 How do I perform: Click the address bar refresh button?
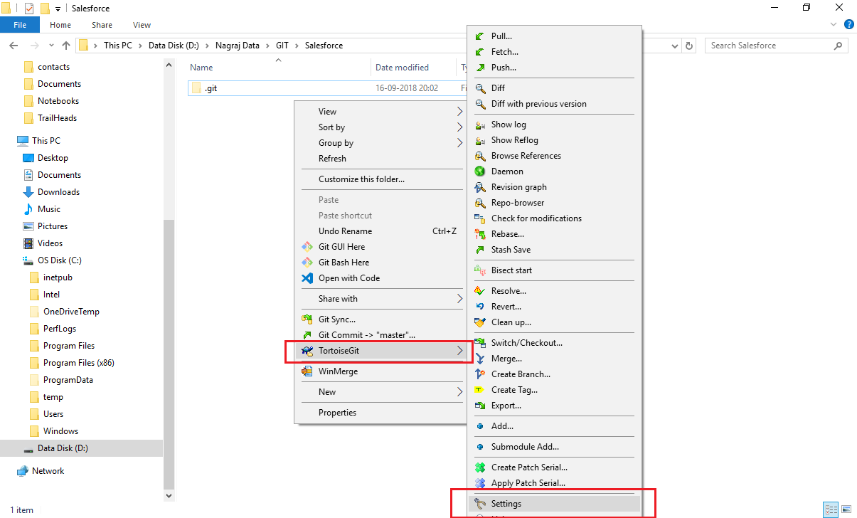point(688,46)
